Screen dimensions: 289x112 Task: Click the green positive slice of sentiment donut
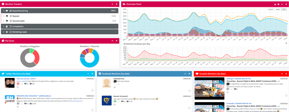pyautogui.click(x=32, y=51)
